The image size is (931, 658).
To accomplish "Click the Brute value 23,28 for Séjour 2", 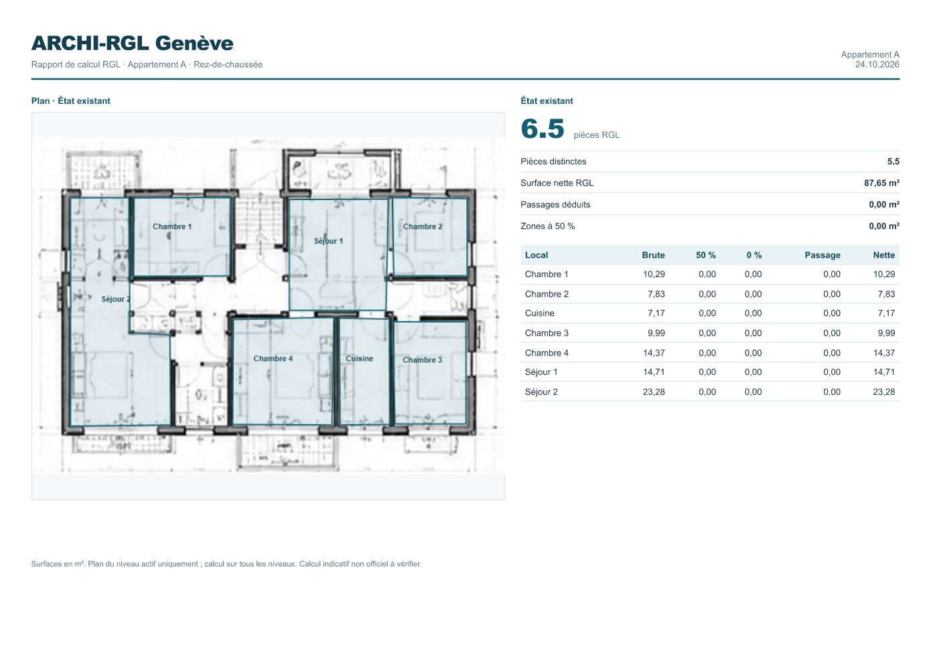I will pyautogui.click(x=654, y=392).
